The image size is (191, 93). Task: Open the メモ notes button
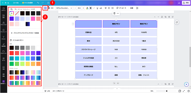coord(47,91)
